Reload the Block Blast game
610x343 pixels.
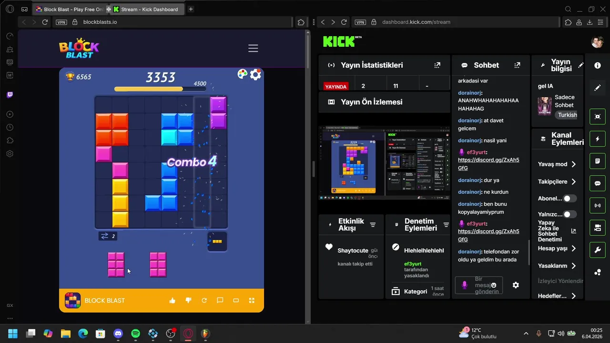[204, 301]
